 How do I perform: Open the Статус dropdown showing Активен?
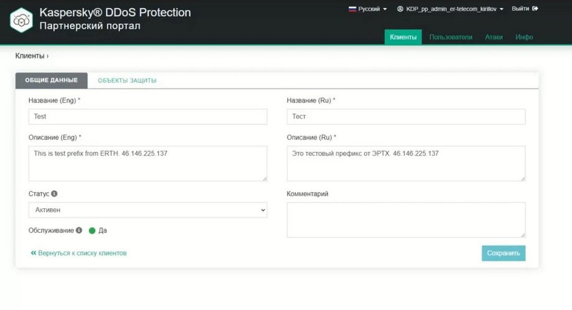pyautogui.click(x=148, y=210)
